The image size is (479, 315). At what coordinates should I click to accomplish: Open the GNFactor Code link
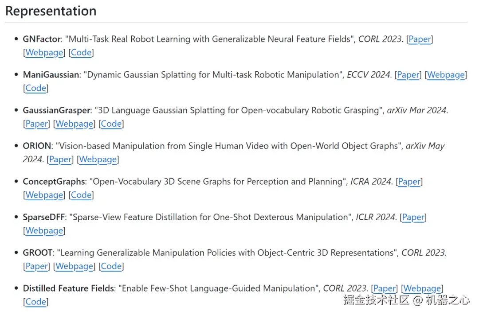tap(81, 53)
